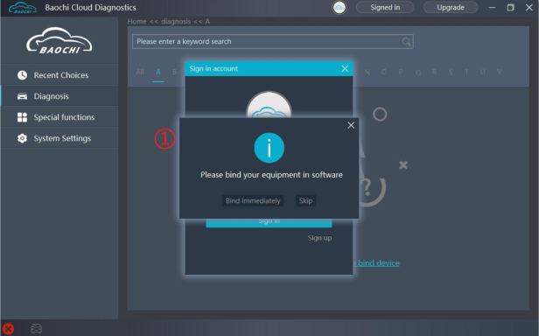Click the search magnifier icon
The image size is (539, 336).
click(x=406, y=42)
